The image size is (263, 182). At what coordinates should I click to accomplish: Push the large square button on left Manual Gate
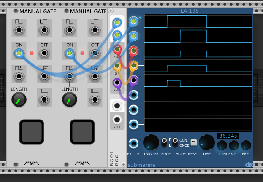click(32, 132)
